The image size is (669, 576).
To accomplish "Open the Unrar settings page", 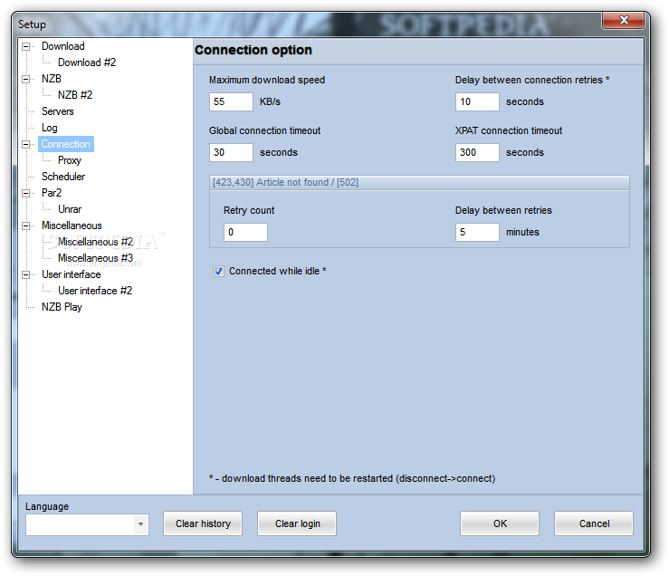I will (70, 209).
